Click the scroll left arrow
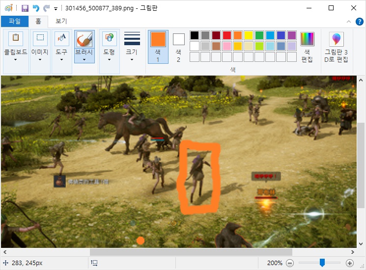 click(x=5, y=252)
